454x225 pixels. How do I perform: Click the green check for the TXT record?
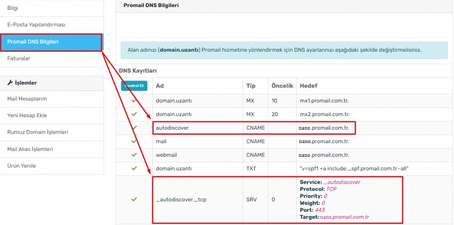134,168
